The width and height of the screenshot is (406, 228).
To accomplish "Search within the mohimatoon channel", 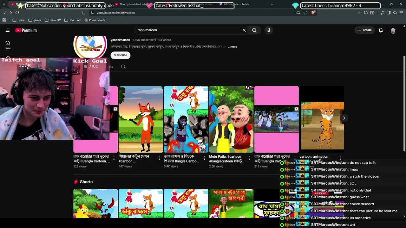I will click(123, 66).
